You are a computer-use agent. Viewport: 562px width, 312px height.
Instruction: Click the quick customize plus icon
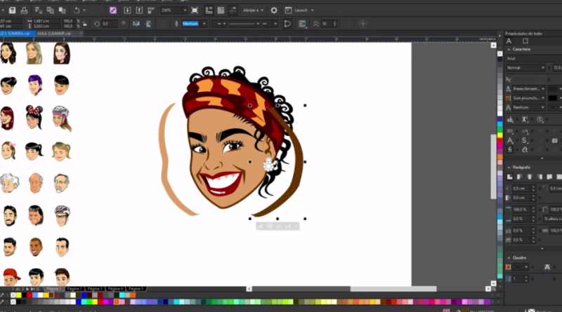362,24
